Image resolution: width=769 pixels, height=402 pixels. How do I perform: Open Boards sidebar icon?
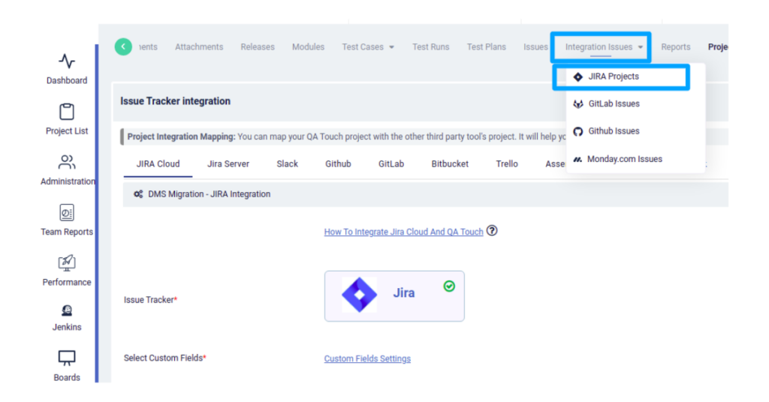67,358
